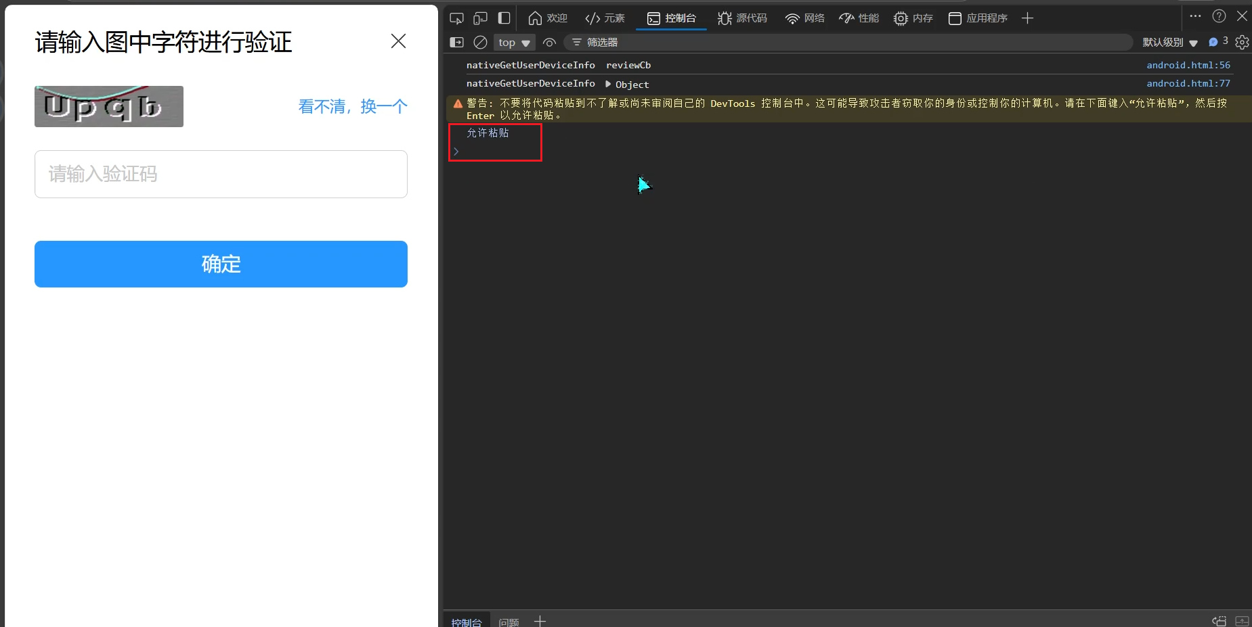Open DevTools help question mark icon

(1219, 16)
